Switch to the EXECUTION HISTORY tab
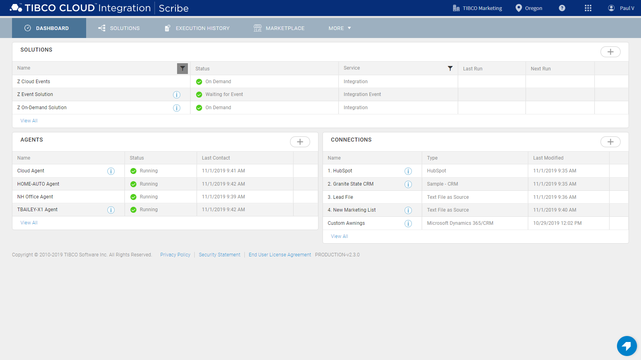Screen dimensions: 641x360 click(x=196, y=28)
